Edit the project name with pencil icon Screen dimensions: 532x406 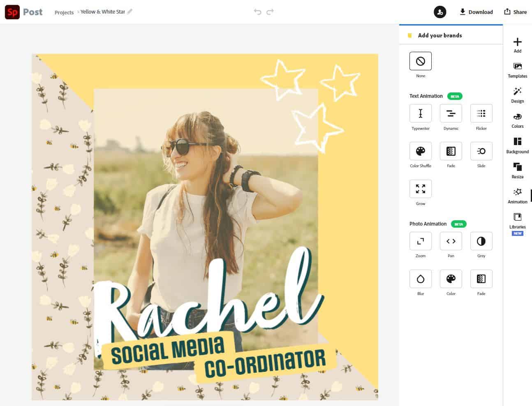(x=130, y=12)
